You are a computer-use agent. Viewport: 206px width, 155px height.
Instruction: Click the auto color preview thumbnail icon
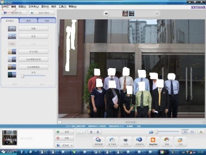[x=12, y=67]
